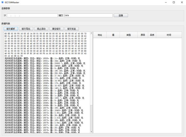Click the message log scroll-up arrow
Viewport: 186px width, 137px height.
(91, 33)
